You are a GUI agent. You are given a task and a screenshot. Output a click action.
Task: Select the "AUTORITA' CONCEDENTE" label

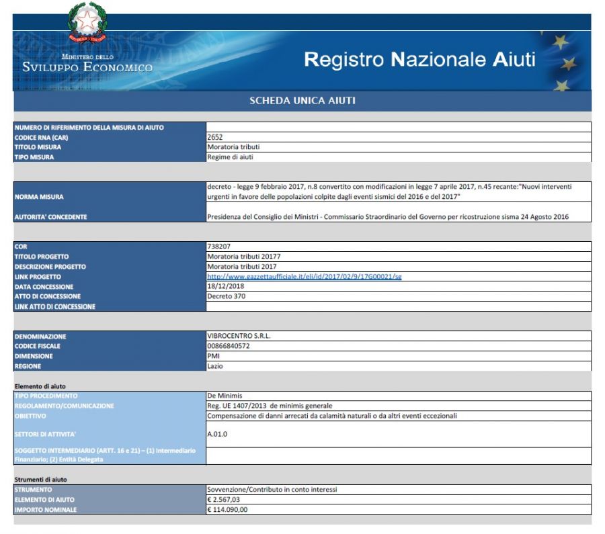51,217
